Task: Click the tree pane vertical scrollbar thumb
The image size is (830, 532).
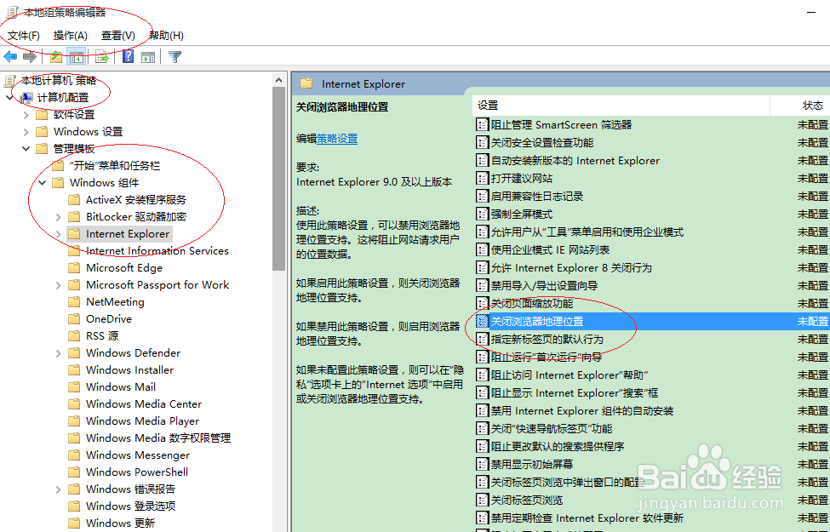Action: click(279, 179)
